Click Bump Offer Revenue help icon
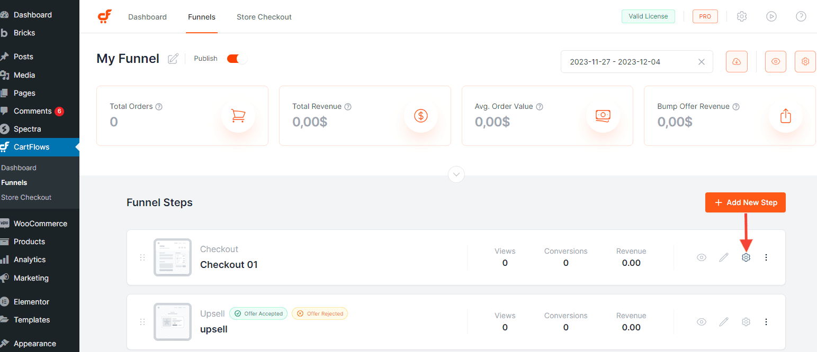This screenshot has height=352, width=817. pos(736,106)
